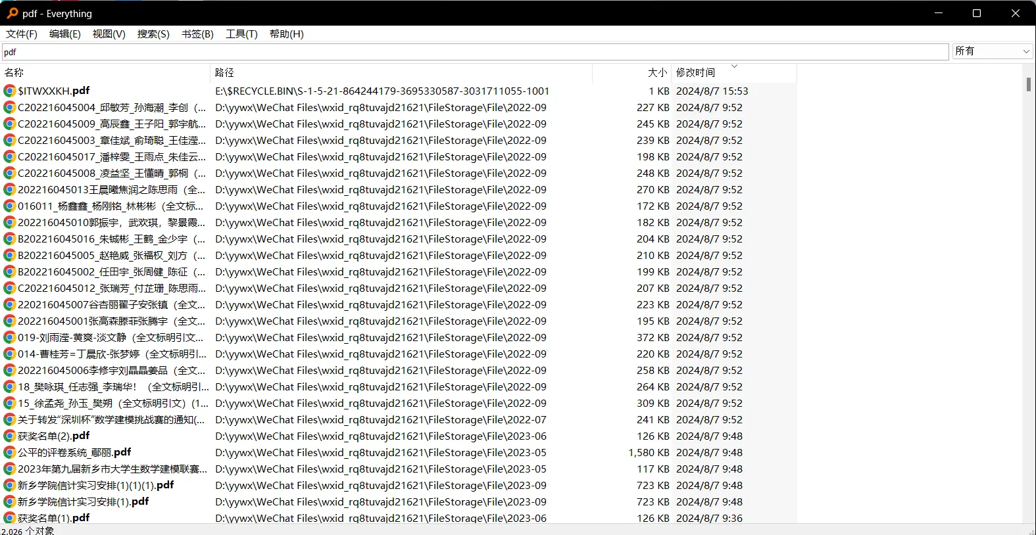Screen dimensions: 1036x535
Task: Click icon of file starting with 019-刘雨滢
Action: click(10, 337)
